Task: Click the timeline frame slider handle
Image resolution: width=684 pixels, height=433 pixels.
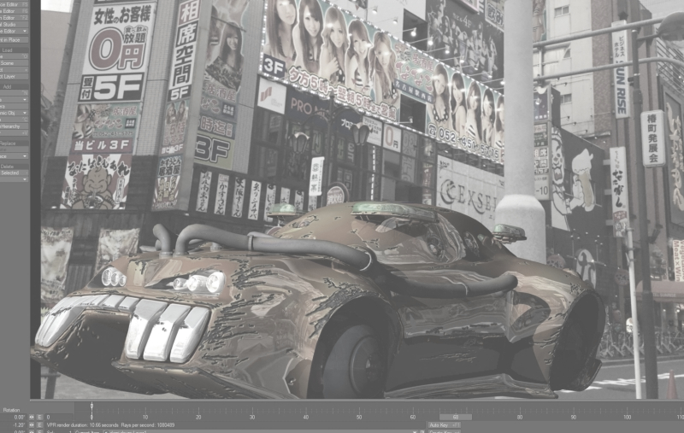Action: pos(91,409)
